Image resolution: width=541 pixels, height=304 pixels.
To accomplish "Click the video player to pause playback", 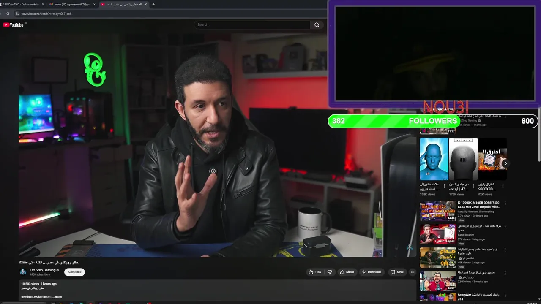I will [x=217, y=145].
